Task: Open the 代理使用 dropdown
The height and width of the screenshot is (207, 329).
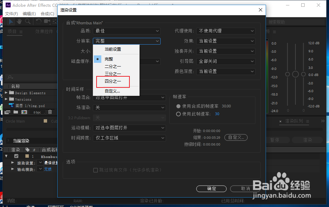Action: (226, 31)
